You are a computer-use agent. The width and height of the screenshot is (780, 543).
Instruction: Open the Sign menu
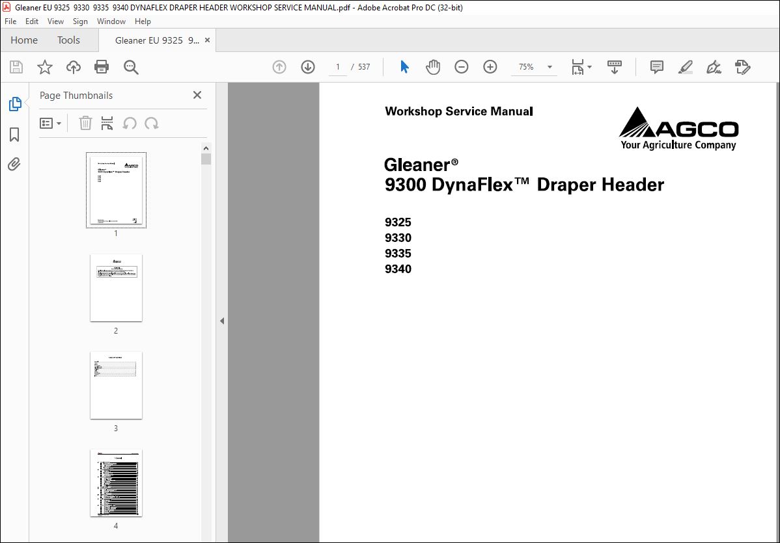80,21
